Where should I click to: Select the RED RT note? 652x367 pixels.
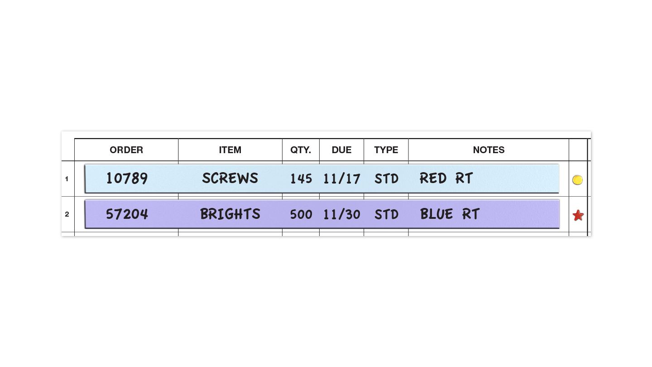446,179
